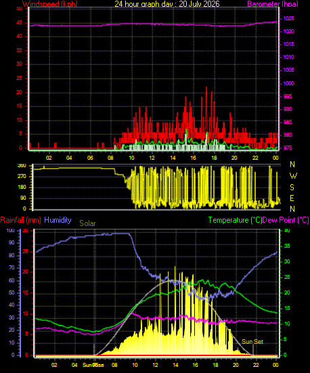Click compass letter 'S' beside direction graph
Viewport: 310px width, 373px height.
tap(292, 188)
